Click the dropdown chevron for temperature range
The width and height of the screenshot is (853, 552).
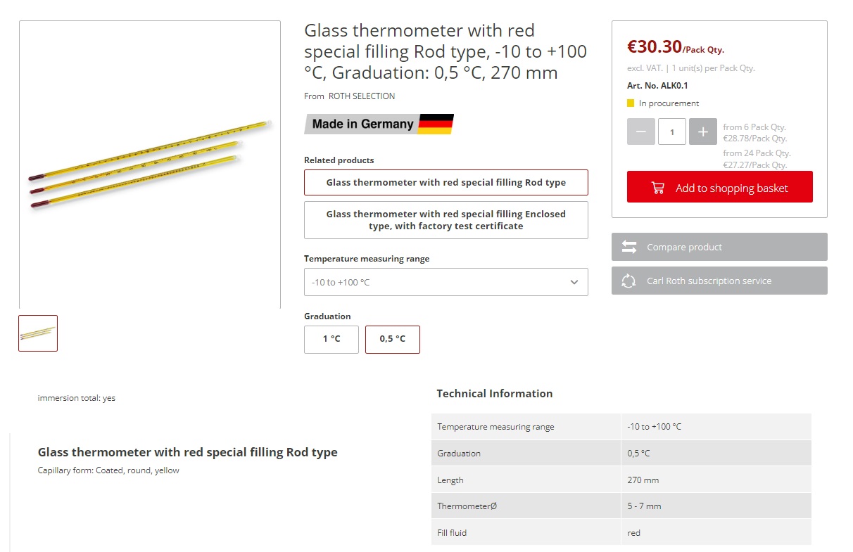(574, 282)
